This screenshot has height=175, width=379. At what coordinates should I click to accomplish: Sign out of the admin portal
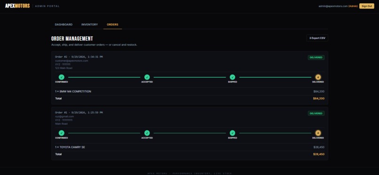[367, 6]
